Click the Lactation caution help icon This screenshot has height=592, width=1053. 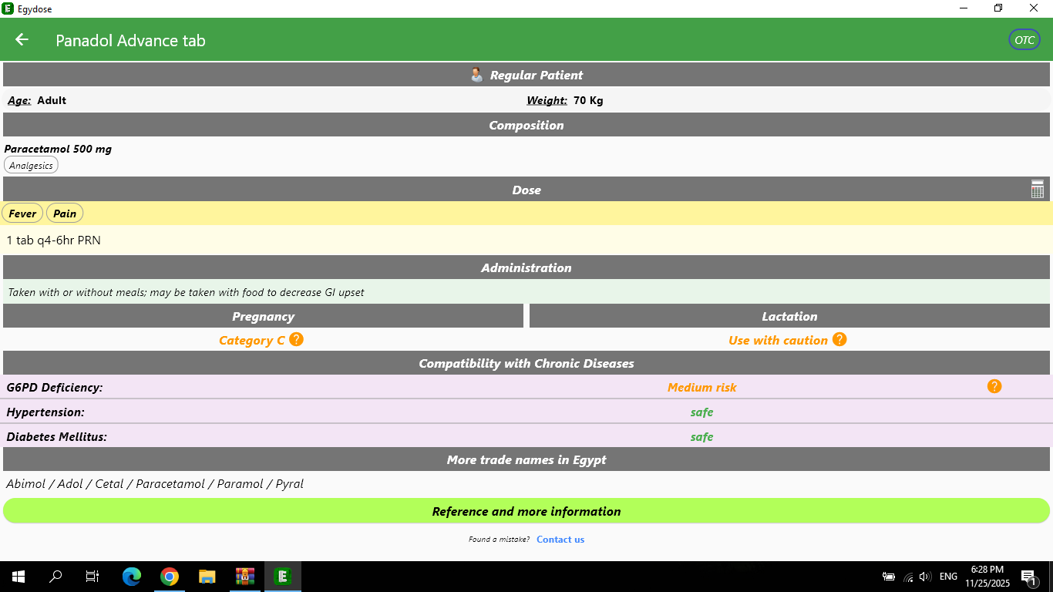click(x=839, y=340)
